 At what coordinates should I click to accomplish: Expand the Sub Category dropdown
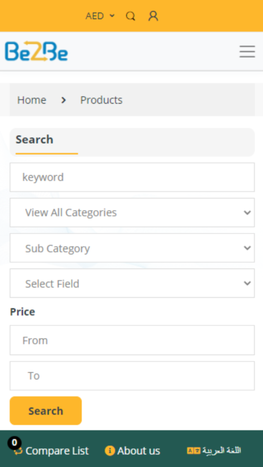click(132, 248)
